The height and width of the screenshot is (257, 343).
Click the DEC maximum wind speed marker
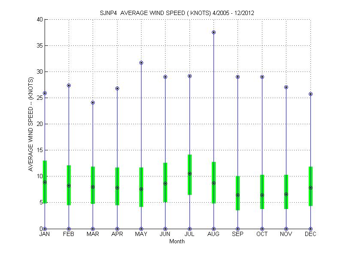click(310, 94)
